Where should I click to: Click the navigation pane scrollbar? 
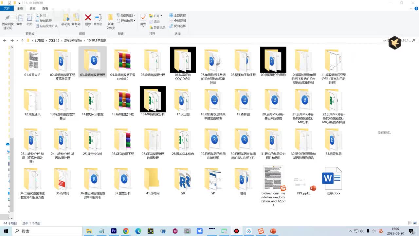(11, 174)
